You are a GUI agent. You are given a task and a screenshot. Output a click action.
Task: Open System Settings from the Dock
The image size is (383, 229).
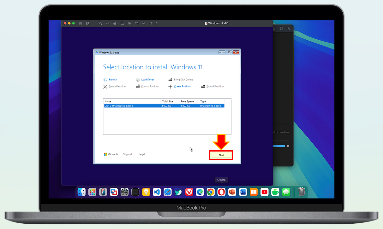click(125, 192)
